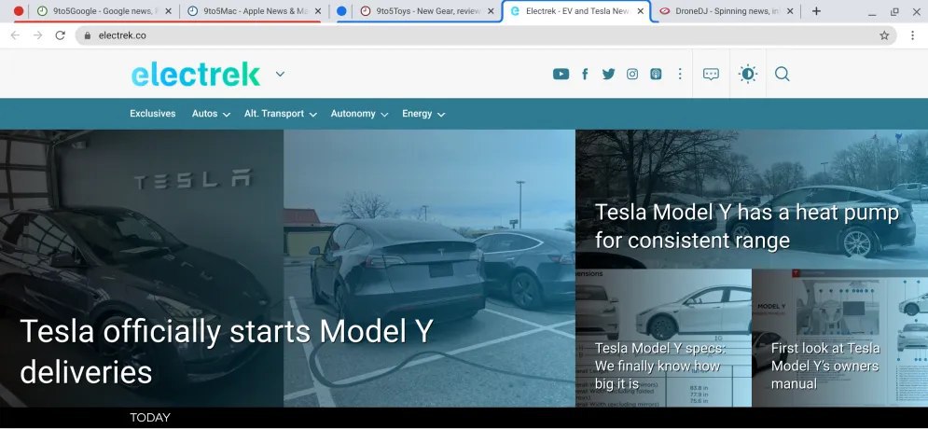The width and height of the screenshot is (928, 429).
Task: Click the blue tab group dot
Action: 341,10
